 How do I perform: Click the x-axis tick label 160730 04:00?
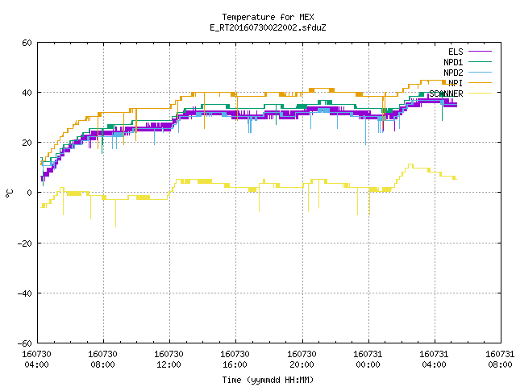coord(36,359)
